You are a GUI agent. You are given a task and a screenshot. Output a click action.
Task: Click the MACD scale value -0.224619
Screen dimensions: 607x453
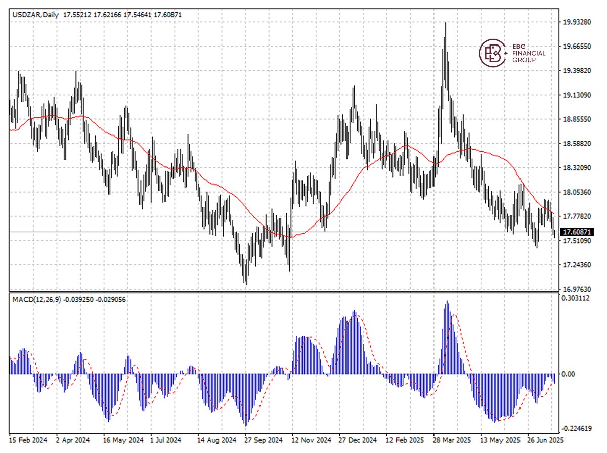(x=577, y=428)
